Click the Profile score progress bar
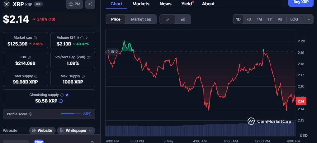 [x=70, y=114]
